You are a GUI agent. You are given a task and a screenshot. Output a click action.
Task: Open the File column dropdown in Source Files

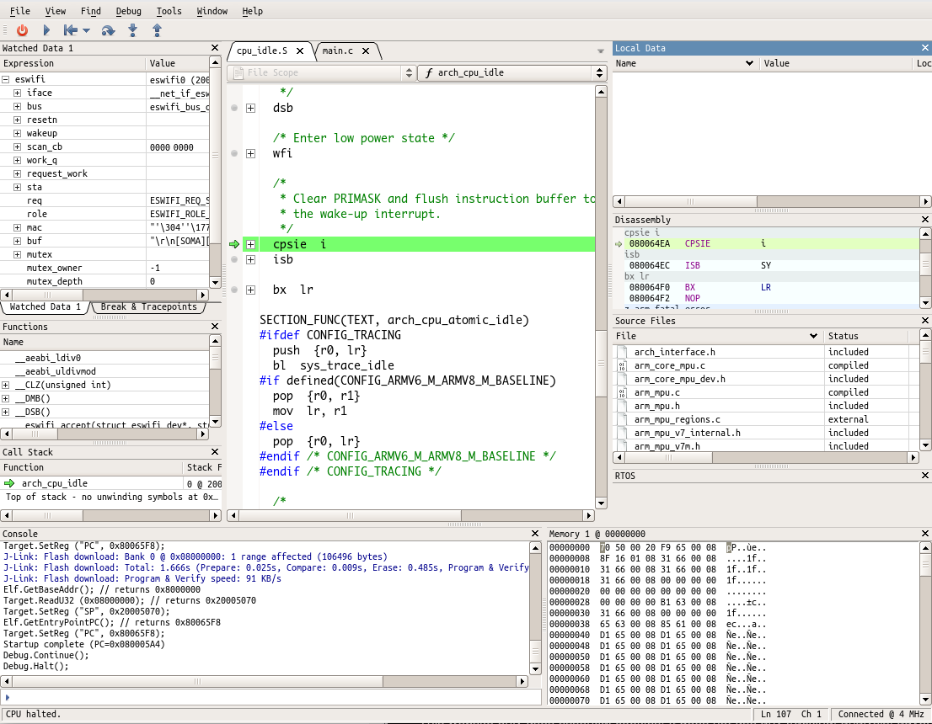click(x=813, y=336)
